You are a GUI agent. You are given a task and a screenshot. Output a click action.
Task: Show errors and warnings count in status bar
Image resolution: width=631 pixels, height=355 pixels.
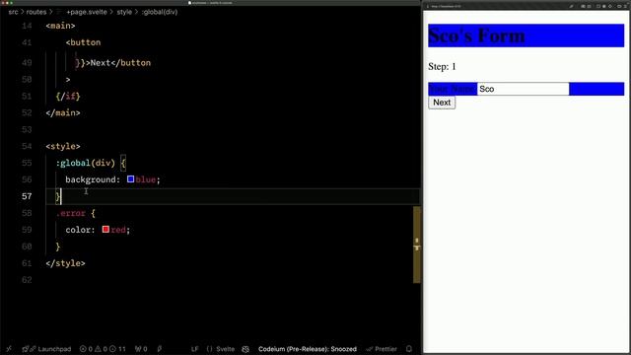(x=103, y=349)
